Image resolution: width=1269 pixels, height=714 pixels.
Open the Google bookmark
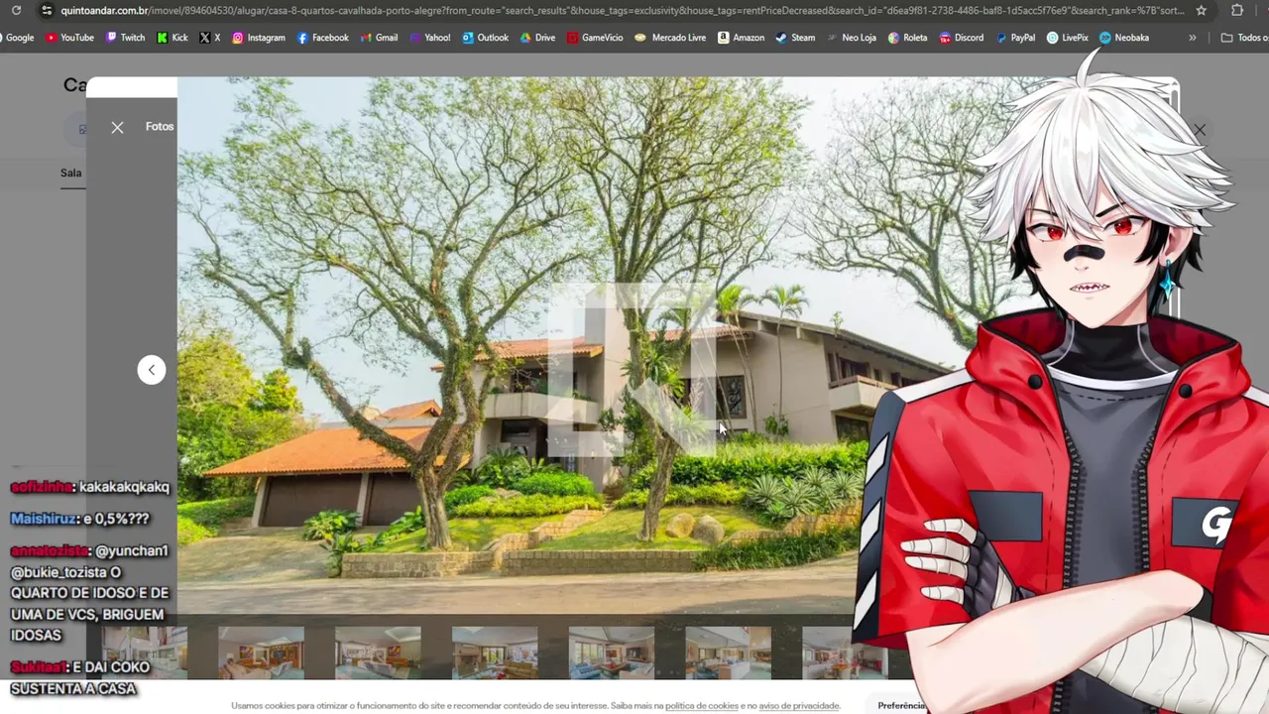tap(17, 38)
